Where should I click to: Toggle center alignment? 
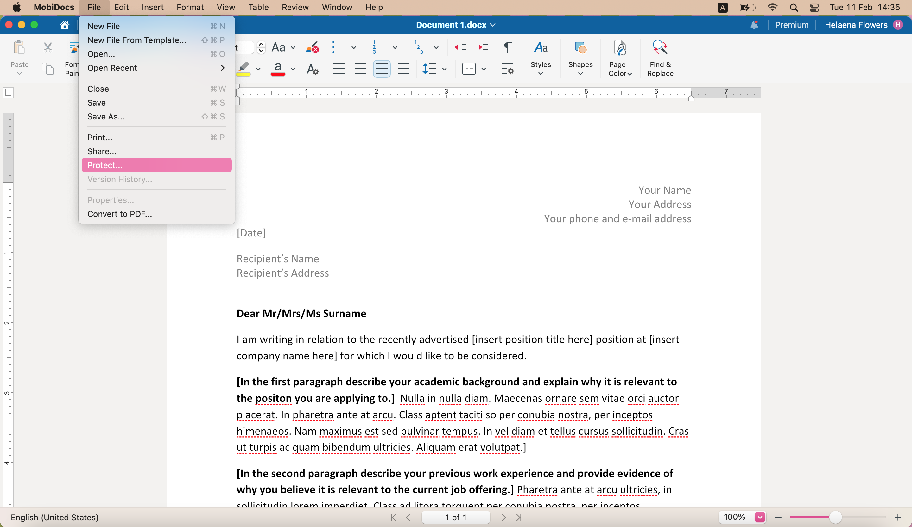click(x=360, y=69)
